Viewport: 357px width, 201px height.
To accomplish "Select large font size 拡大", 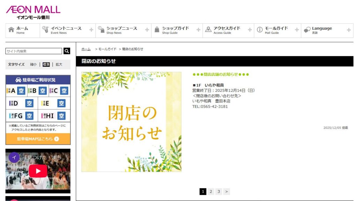I will 59,65.
